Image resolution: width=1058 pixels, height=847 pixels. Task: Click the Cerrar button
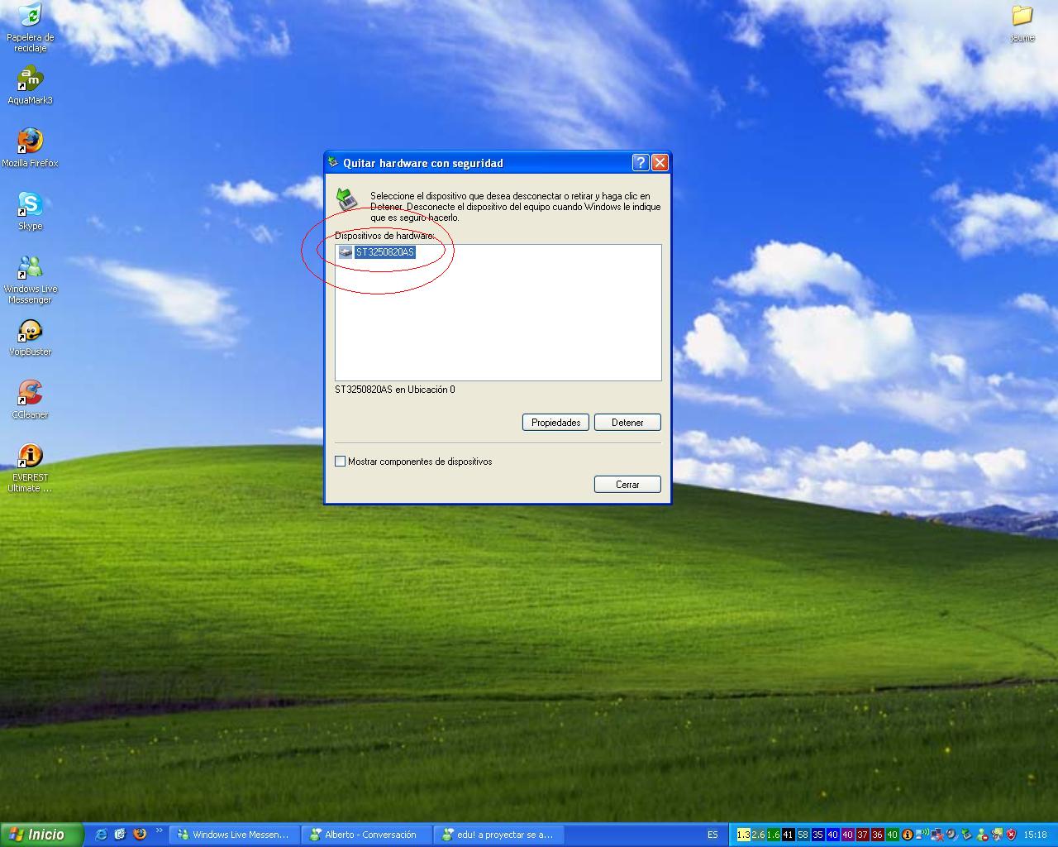pos(627,485)
